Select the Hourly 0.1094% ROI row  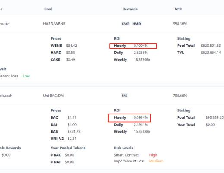pyautogui.click(x=133, y=46)
